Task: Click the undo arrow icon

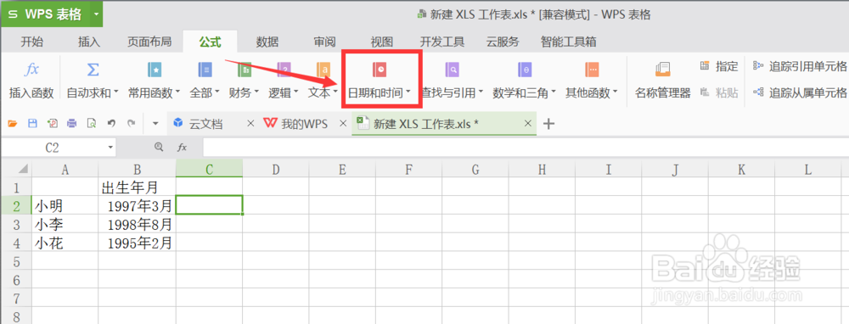Action: (111, 124)
